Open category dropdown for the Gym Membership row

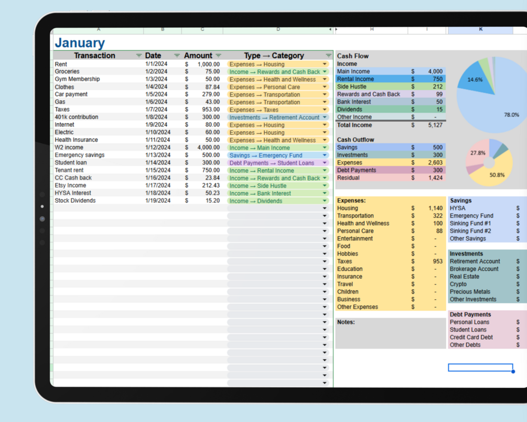coord(325,79)
